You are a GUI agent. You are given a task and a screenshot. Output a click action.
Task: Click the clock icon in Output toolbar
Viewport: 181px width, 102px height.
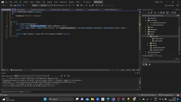click(68, 76)
